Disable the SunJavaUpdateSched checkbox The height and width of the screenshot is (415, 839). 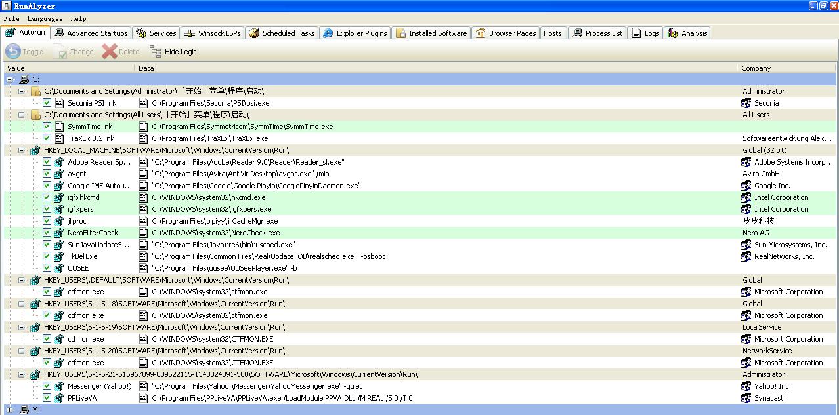[x=47, y=245]
